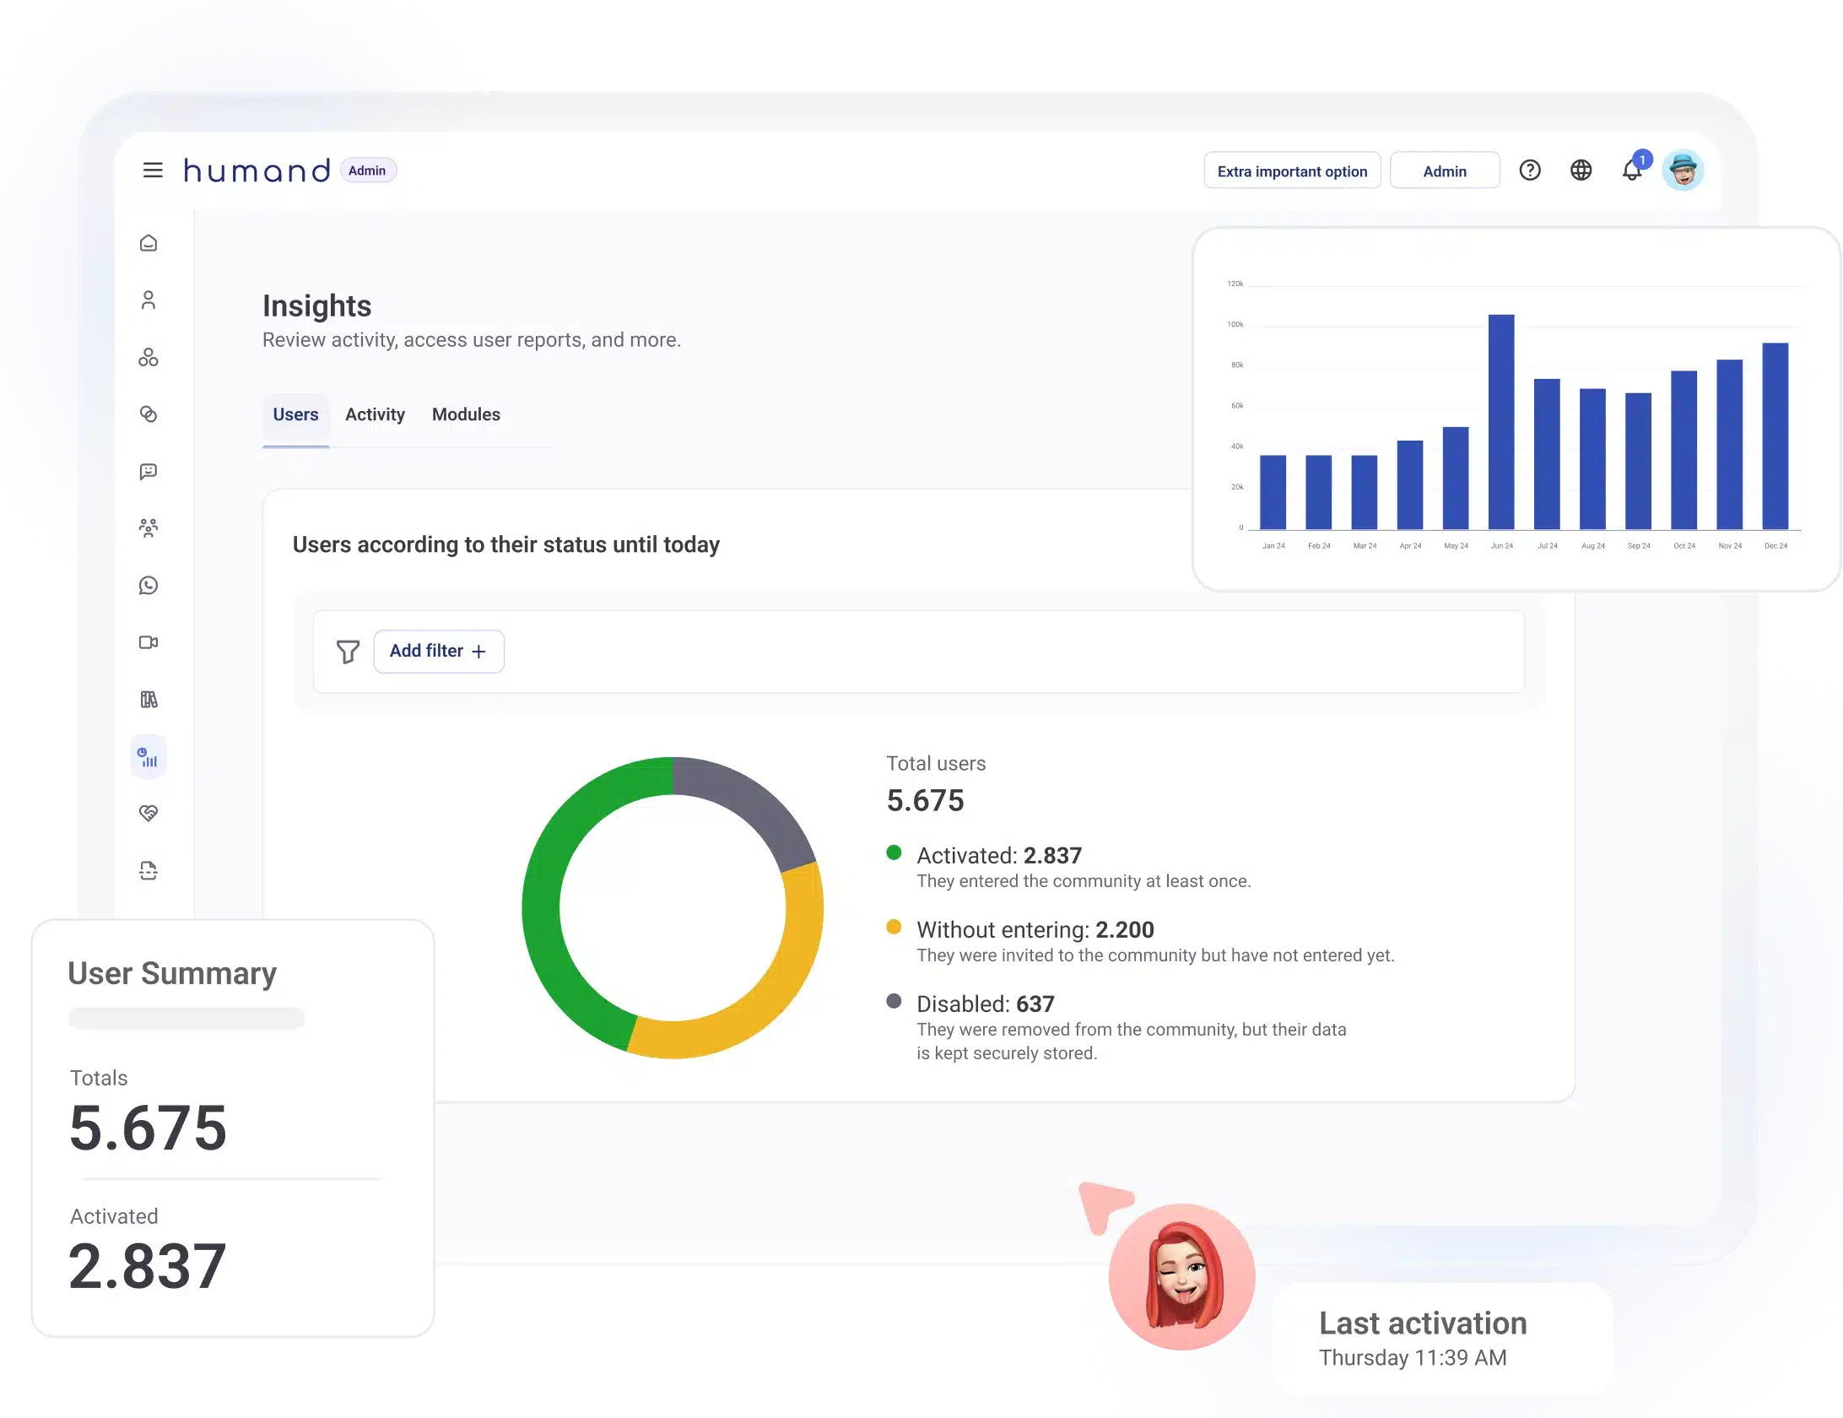Open the video camera icon in the sidebar

pyautogui.click(x=149, y=642)
